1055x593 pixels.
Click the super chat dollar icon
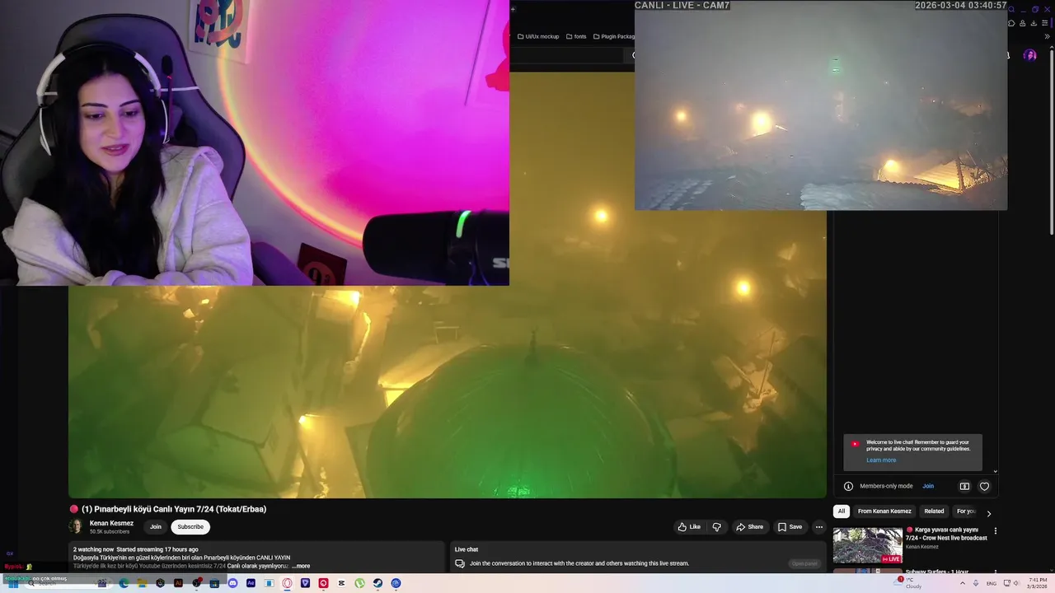tap(964, 486)
